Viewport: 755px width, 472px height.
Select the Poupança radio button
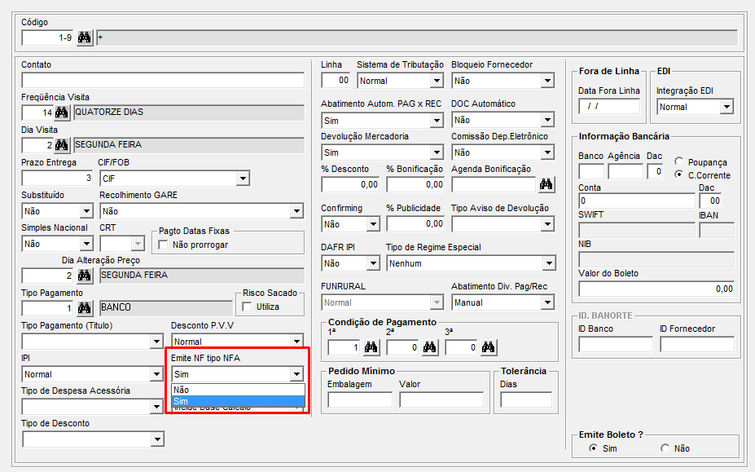tap(679, 162)
